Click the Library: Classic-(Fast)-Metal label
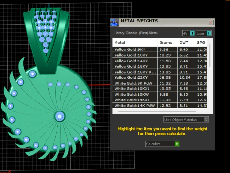The image size is (230, 173). point(136,33)
